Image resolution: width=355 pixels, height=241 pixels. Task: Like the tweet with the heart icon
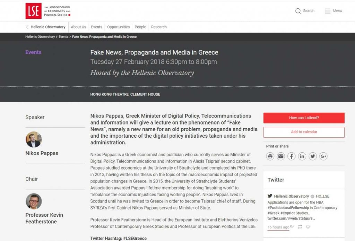tap(308, 226)
